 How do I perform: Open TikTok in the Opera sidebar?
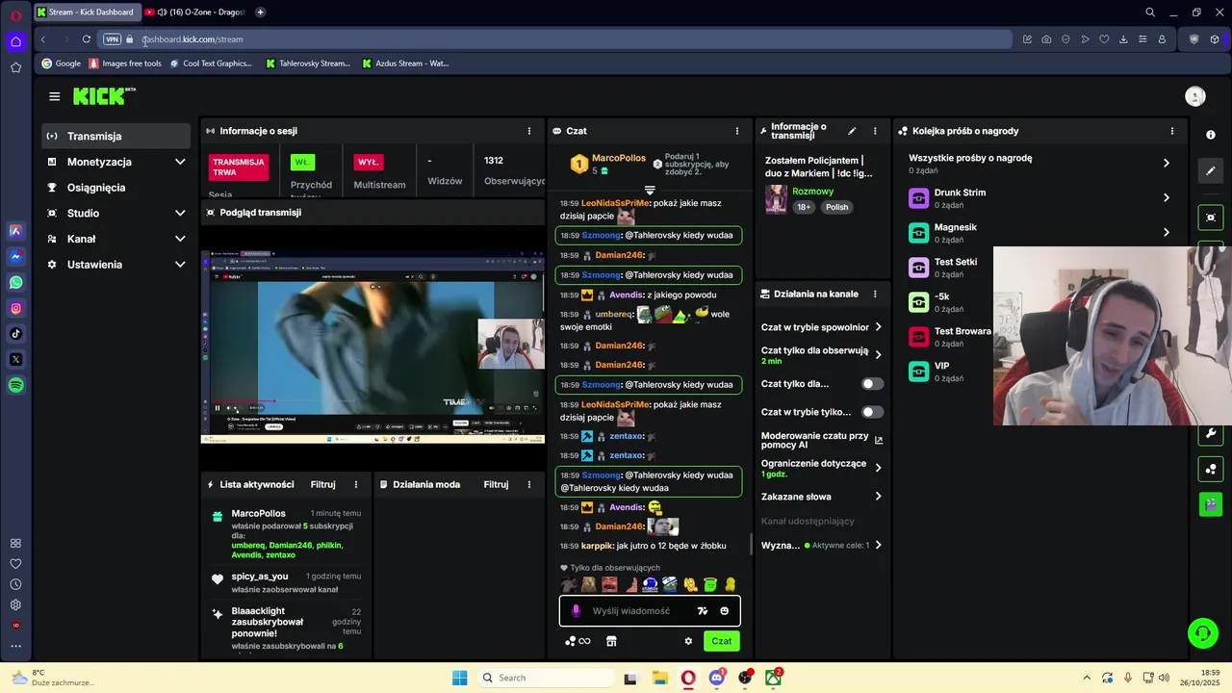15,334
